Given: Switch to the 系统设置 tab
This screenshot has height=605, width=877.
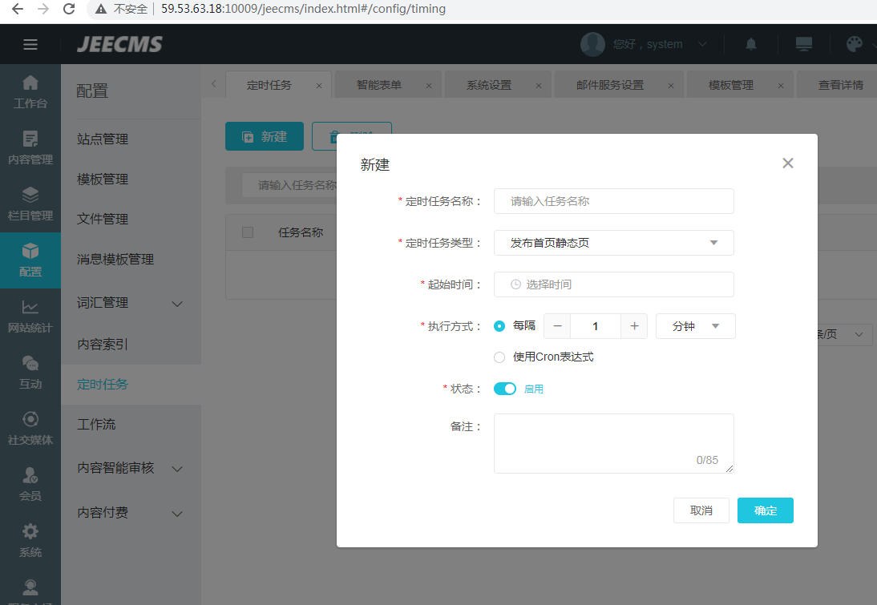Looking at the screenshot, I should [x=489, y=85].
